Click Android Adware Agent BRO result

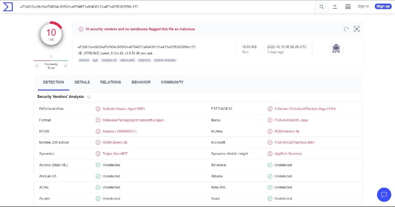coord(124,109)
